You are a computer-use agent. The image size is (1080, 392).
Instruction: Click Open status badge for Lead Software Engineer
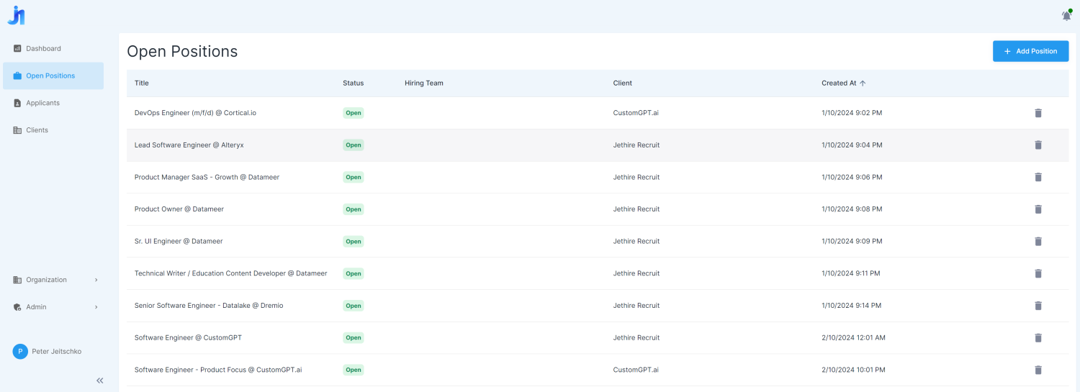tap(354, 145)
